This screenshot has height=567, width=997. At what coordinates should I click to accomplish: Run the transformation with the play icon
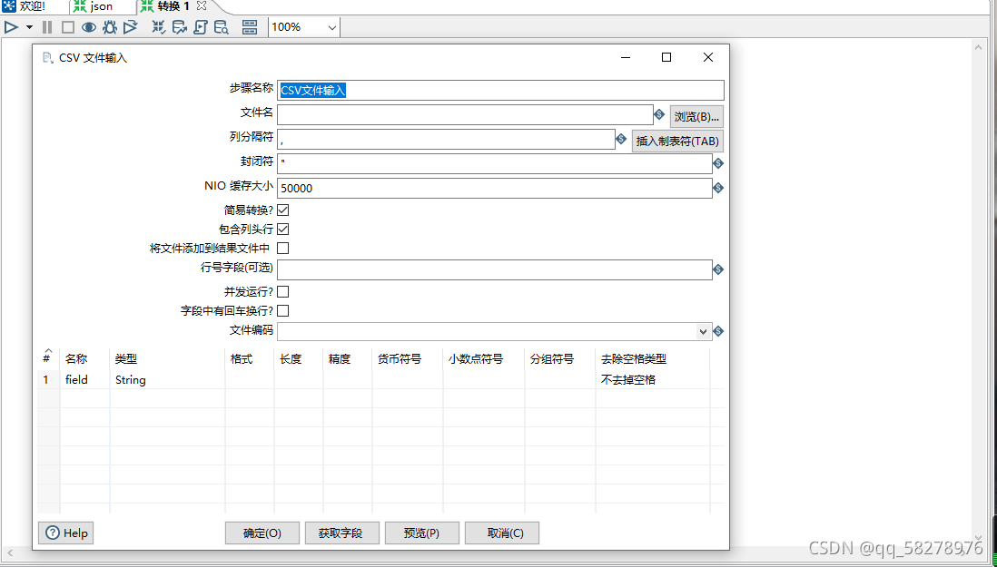click(x=12, y=26)
